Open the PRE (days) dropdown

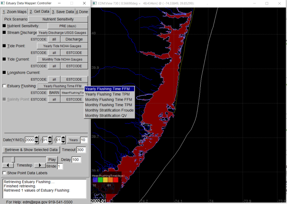pos(68,26)
